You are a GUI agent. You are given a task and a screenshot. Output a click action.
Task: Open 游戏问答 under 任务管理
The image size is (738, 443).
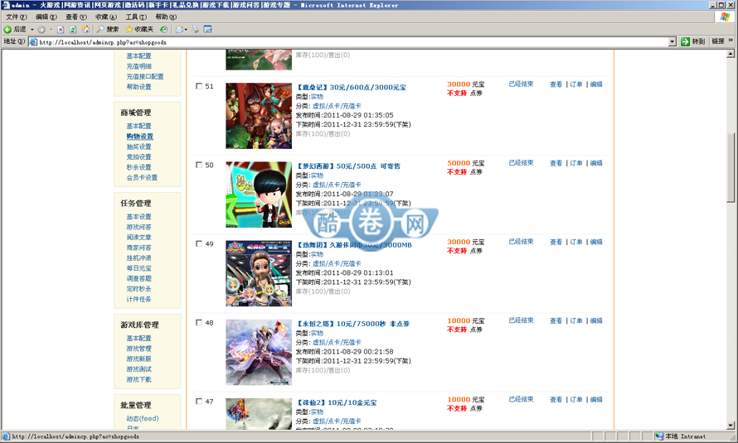(x=138, y=227)
